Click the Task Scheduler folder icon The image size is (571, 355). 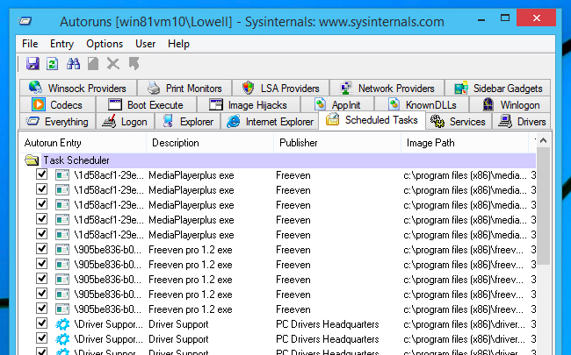point(32,160)
